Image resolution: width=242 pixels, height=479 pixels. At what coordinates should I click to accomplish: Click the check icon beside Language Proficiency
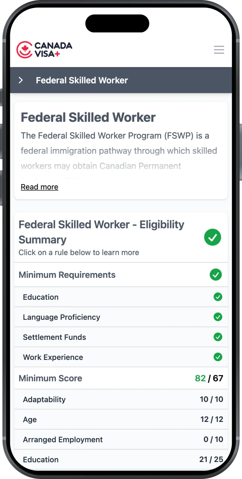pyautogui.click(x=218, y=317)
